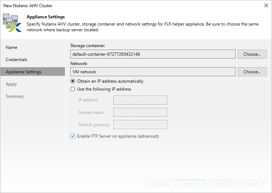Jump to the Apply step in sidebar
Image resolution: width=272 pixels, height=193 pixels.
point(12,84)
